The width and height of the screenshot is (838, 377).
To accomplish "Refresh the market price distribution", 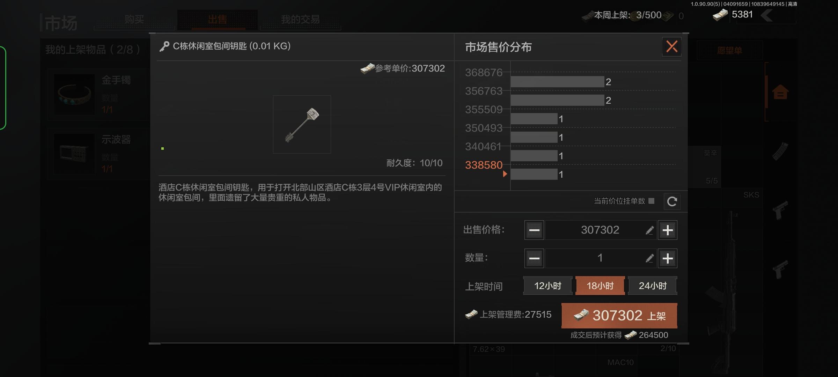I will click(x=672, y=201).
